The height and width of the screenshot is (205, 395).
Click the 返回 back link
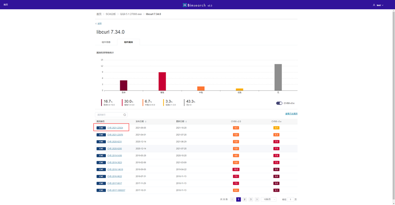click(x=99, y=24)
